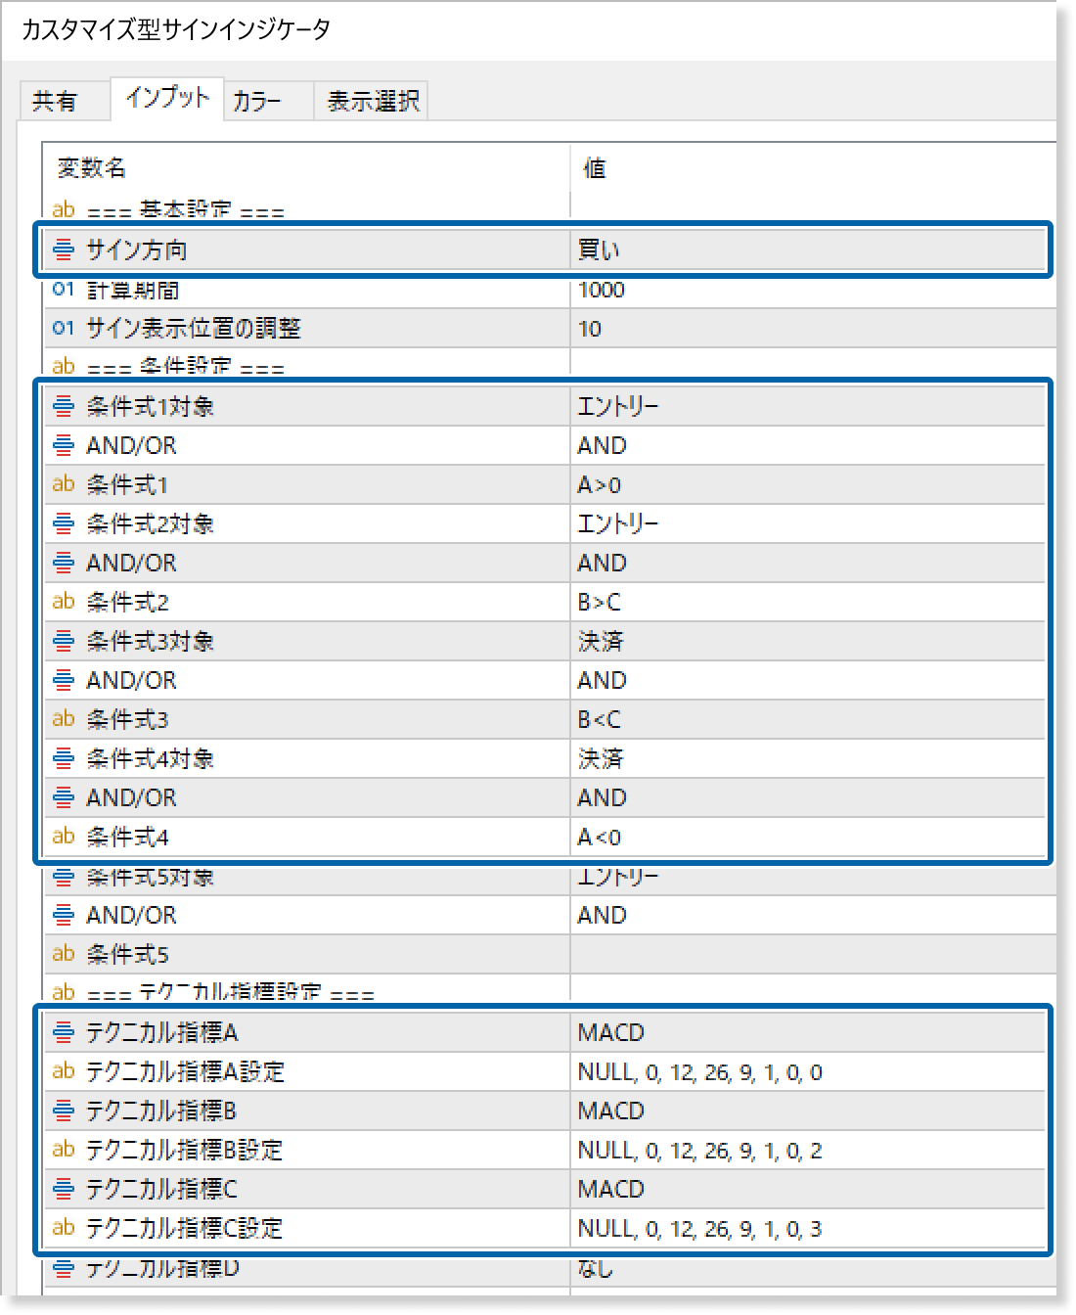The image size is (1076, 1315).
Task: Click the 01 integer icon beside 計算期間
Action: [x=63, y=290]
